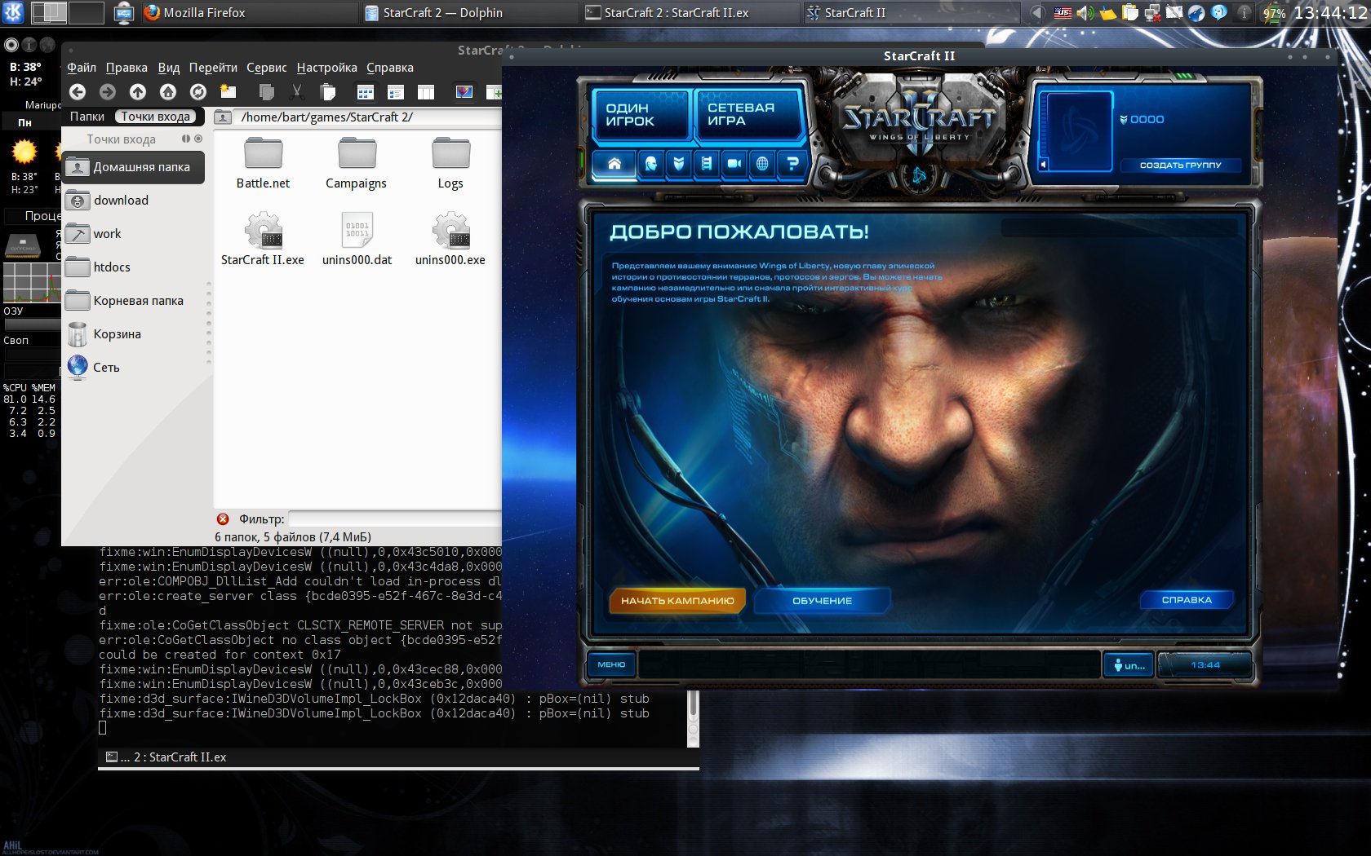Viewport: 1371px width, 856px height.
Task: Open the Правка menu in Dolphin
Action: (126, 68)
